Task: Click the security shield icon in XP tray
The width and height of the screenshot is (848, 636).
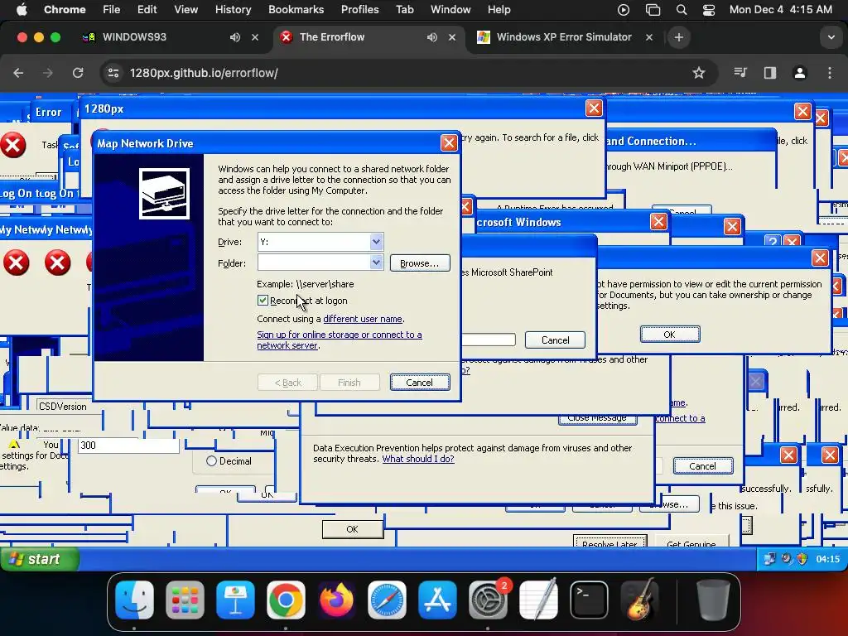Action: [802, 559]
